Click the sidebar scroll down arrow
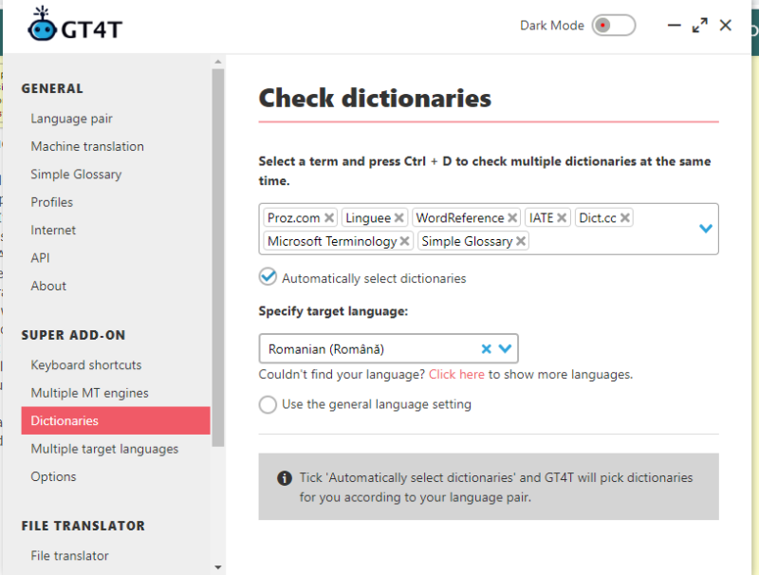The width and height of the screenshot is (759, 575). (218, 567)
